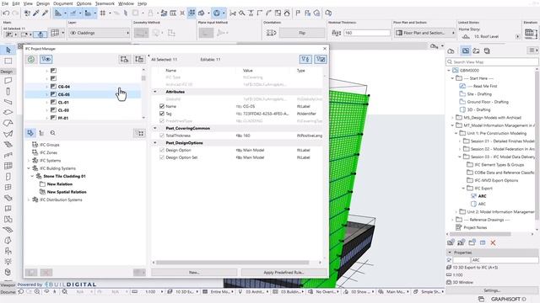The height and width of the screenshot is (303, 540).
Task: Toggle the Design Option checkbox
Action: pos(162,150)
